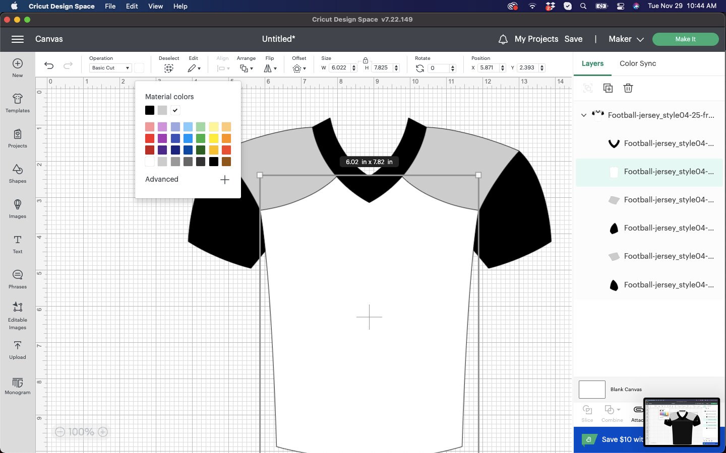Image resolution: width=726 pixels, height=453 pixels.
Task: Click the Width size input field
Action: 340,68
